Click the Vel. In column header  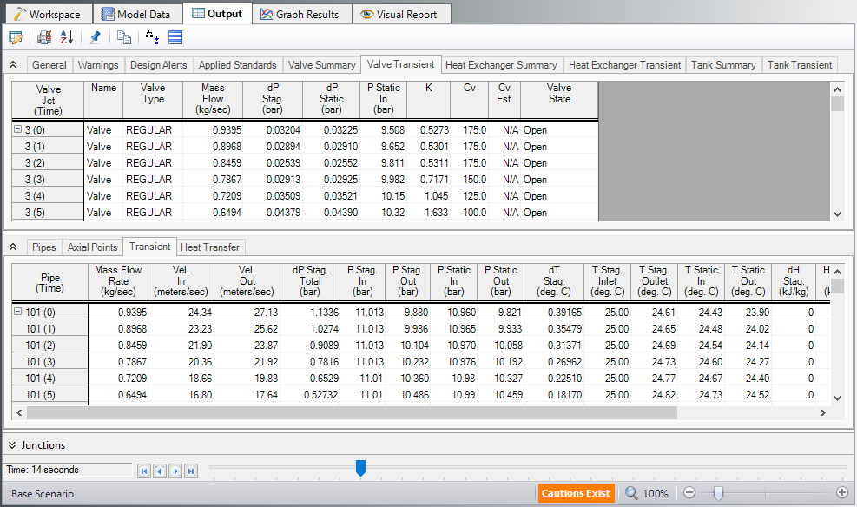click(181, 281)
